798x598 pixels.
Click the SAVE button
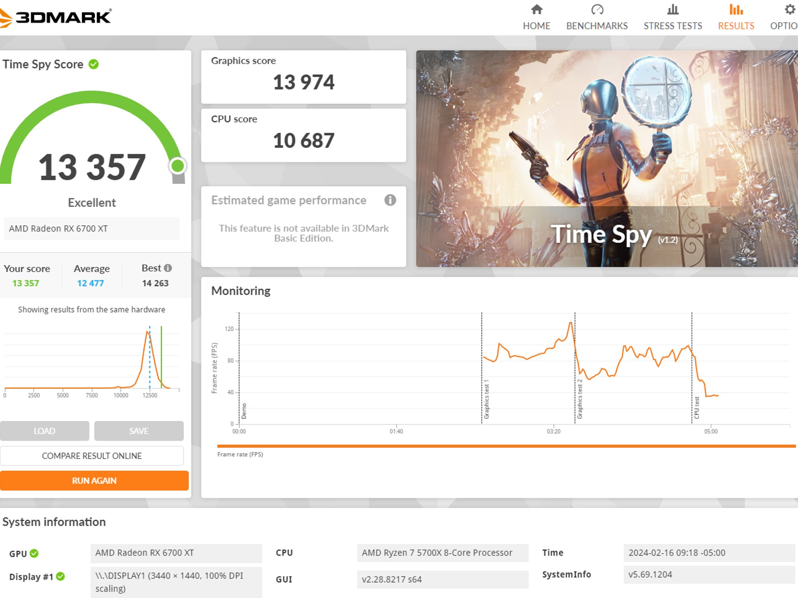139,431
